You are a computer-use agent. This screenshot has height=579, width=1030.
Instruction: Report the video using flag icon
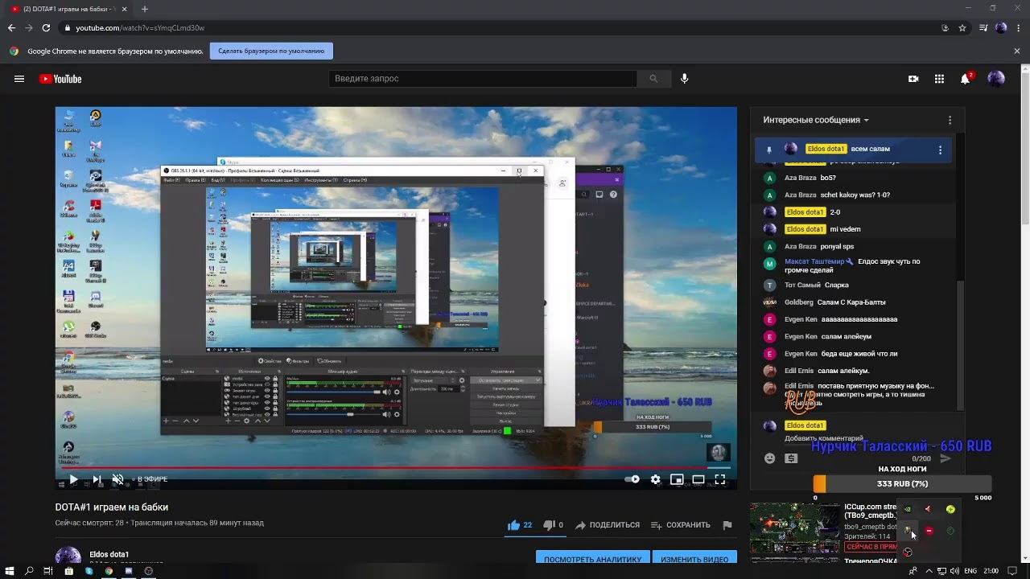tap(727, 525)
